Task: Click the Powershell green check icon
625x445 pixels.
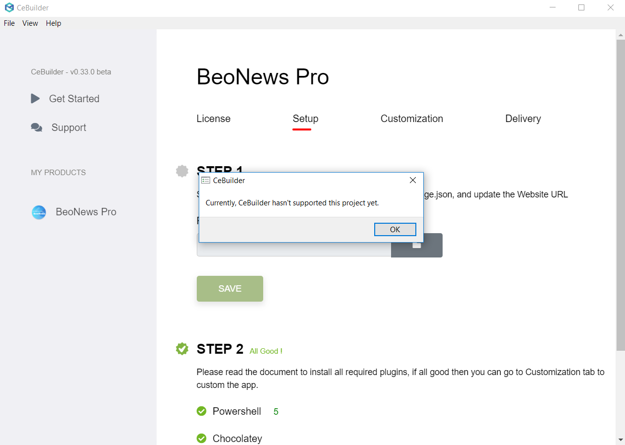Action: tap(201, 411)
